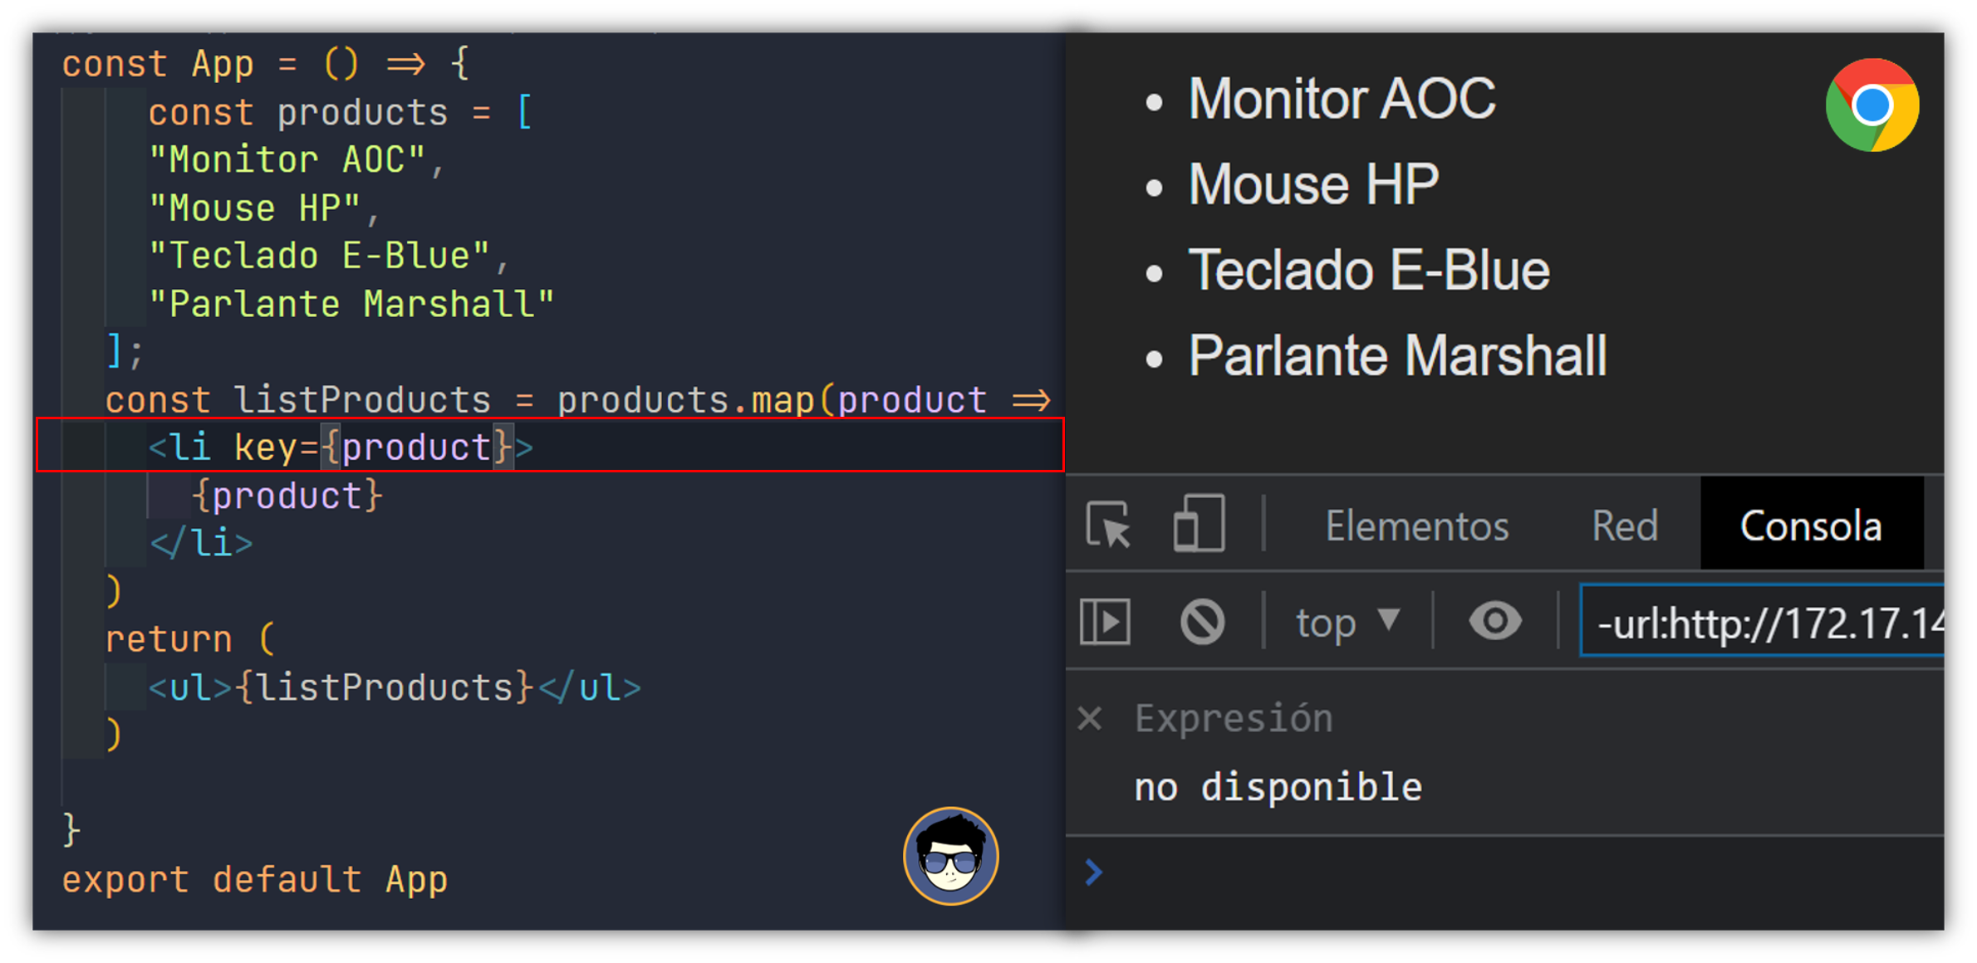Activate the inspect element selector tool

[1110, 525]
